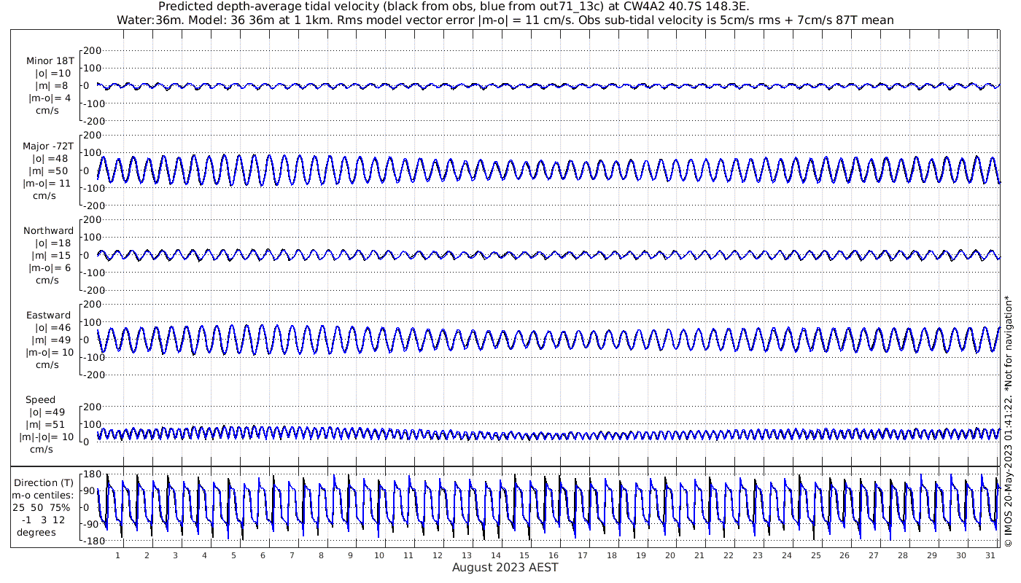Click "|m-o|= 11" in the Major panel
This screenshot has width=1021, height=583.
point(47,184)
